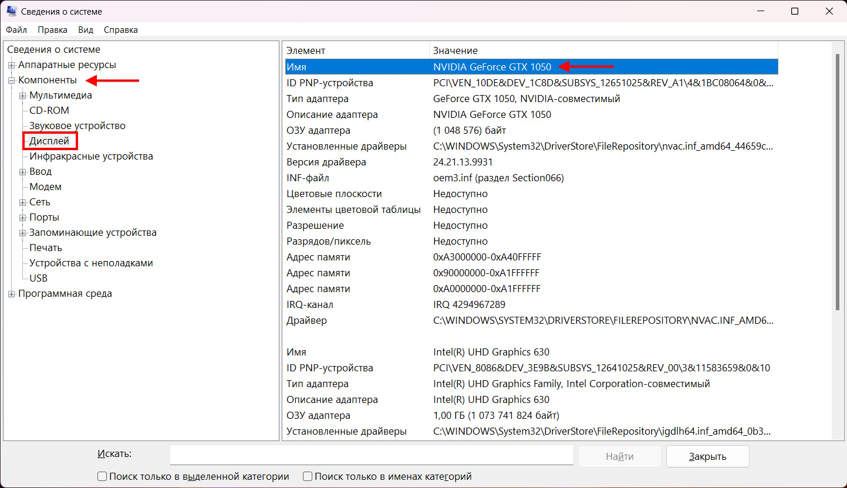This screenshot has height=488, width=847.
Task: Expand the Ввод tree node
Action: (23, 172)
